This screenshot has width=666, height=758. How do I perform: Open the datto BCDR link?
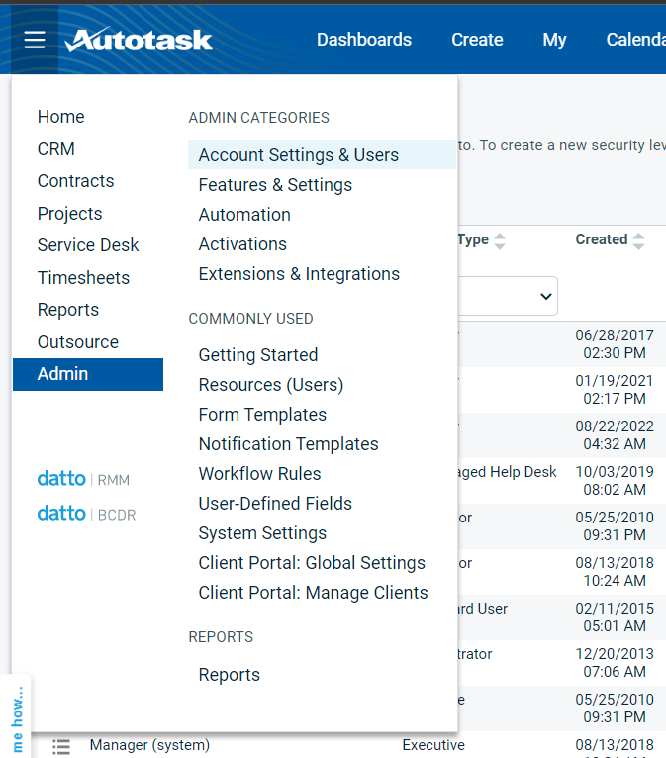point(86,514)
